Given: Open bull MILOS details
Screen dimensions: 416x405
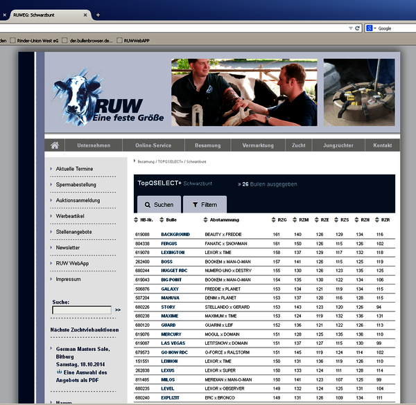Looking at the screenshot, I should coord(168,379).
